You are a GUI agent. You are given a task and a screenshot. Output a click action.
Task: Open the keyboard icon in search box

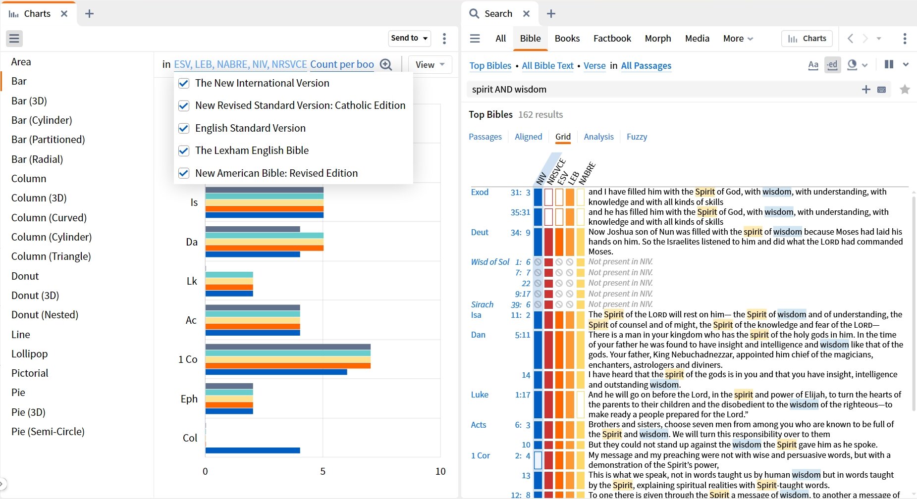pos(881,90)
